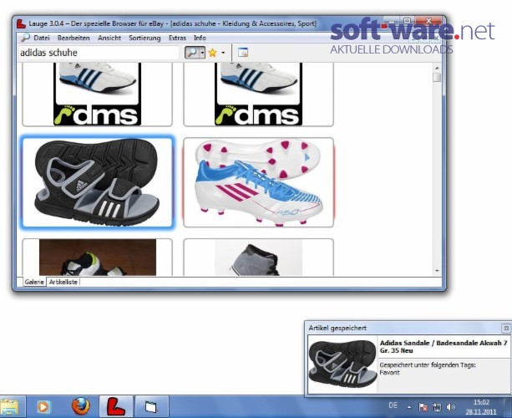512x418 pixels.
Task: Click the volume speaker tray icon
Action: pyautogui.click(x=451, y=407)
